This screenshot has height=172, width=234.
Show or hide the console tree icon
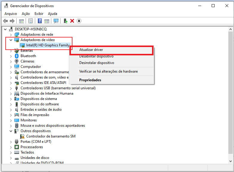21,21
